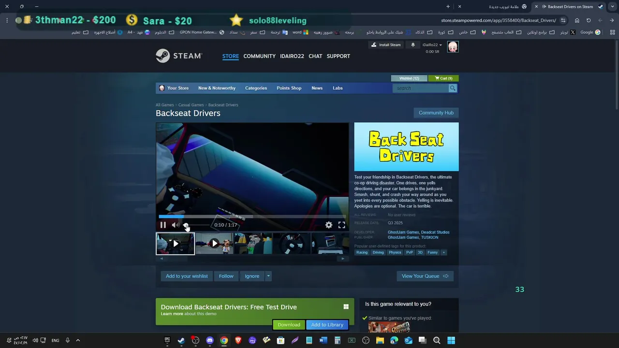Viewport: 619px width, 348px height.
Task: Focus the store search field
Action: [421, 88]
